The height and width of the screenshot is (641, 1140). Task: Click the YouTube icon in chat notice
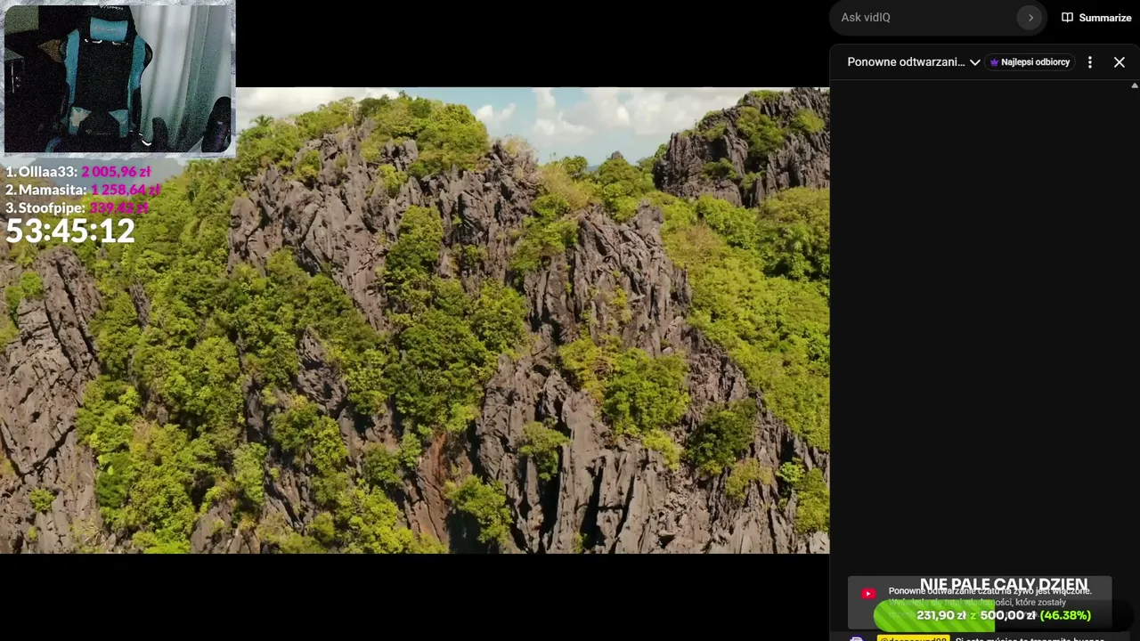tap(868, 594)
